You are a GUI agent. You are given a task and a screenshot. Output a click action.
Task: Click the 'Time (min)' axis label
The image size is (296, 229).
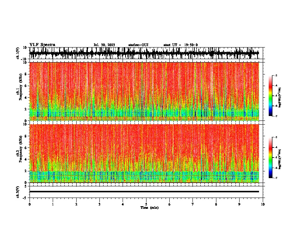pos(149,208)
